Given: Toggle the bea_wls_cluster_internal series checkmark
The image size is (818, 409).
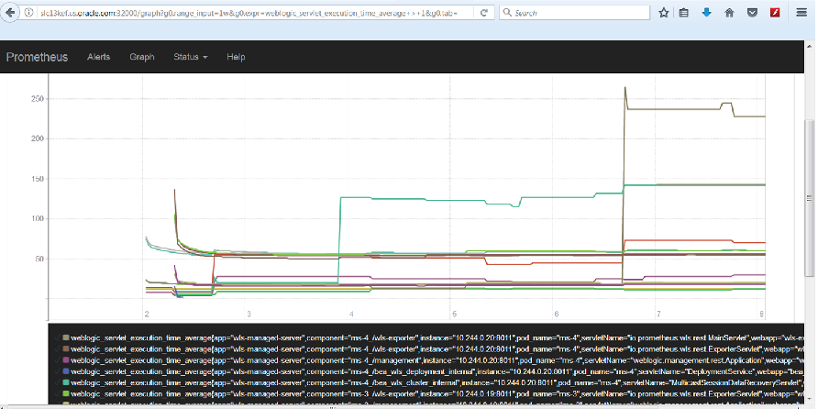Looking at the screenshot, I should click(x=56, y=382).
